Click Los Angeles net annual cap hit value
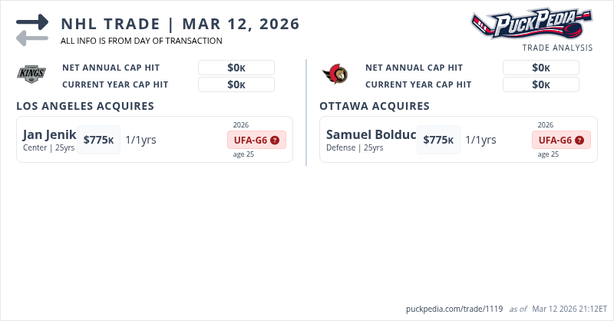The height and width of the screenshot is (321, 614). coord(236,68)
